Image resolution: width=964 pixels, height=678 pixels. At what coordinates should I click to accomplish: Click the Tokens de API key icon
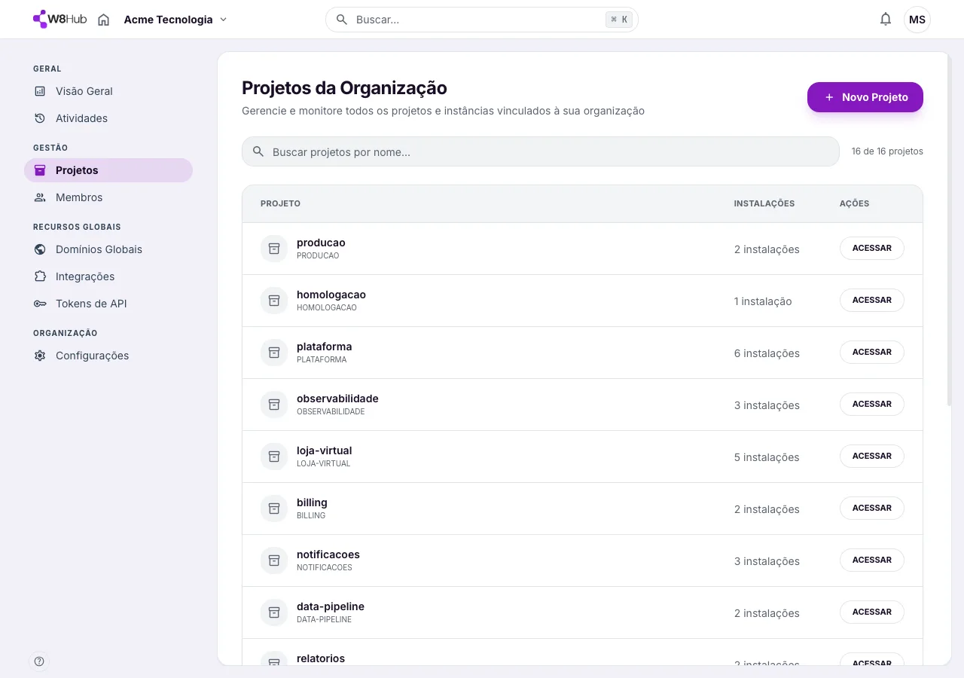40,304
